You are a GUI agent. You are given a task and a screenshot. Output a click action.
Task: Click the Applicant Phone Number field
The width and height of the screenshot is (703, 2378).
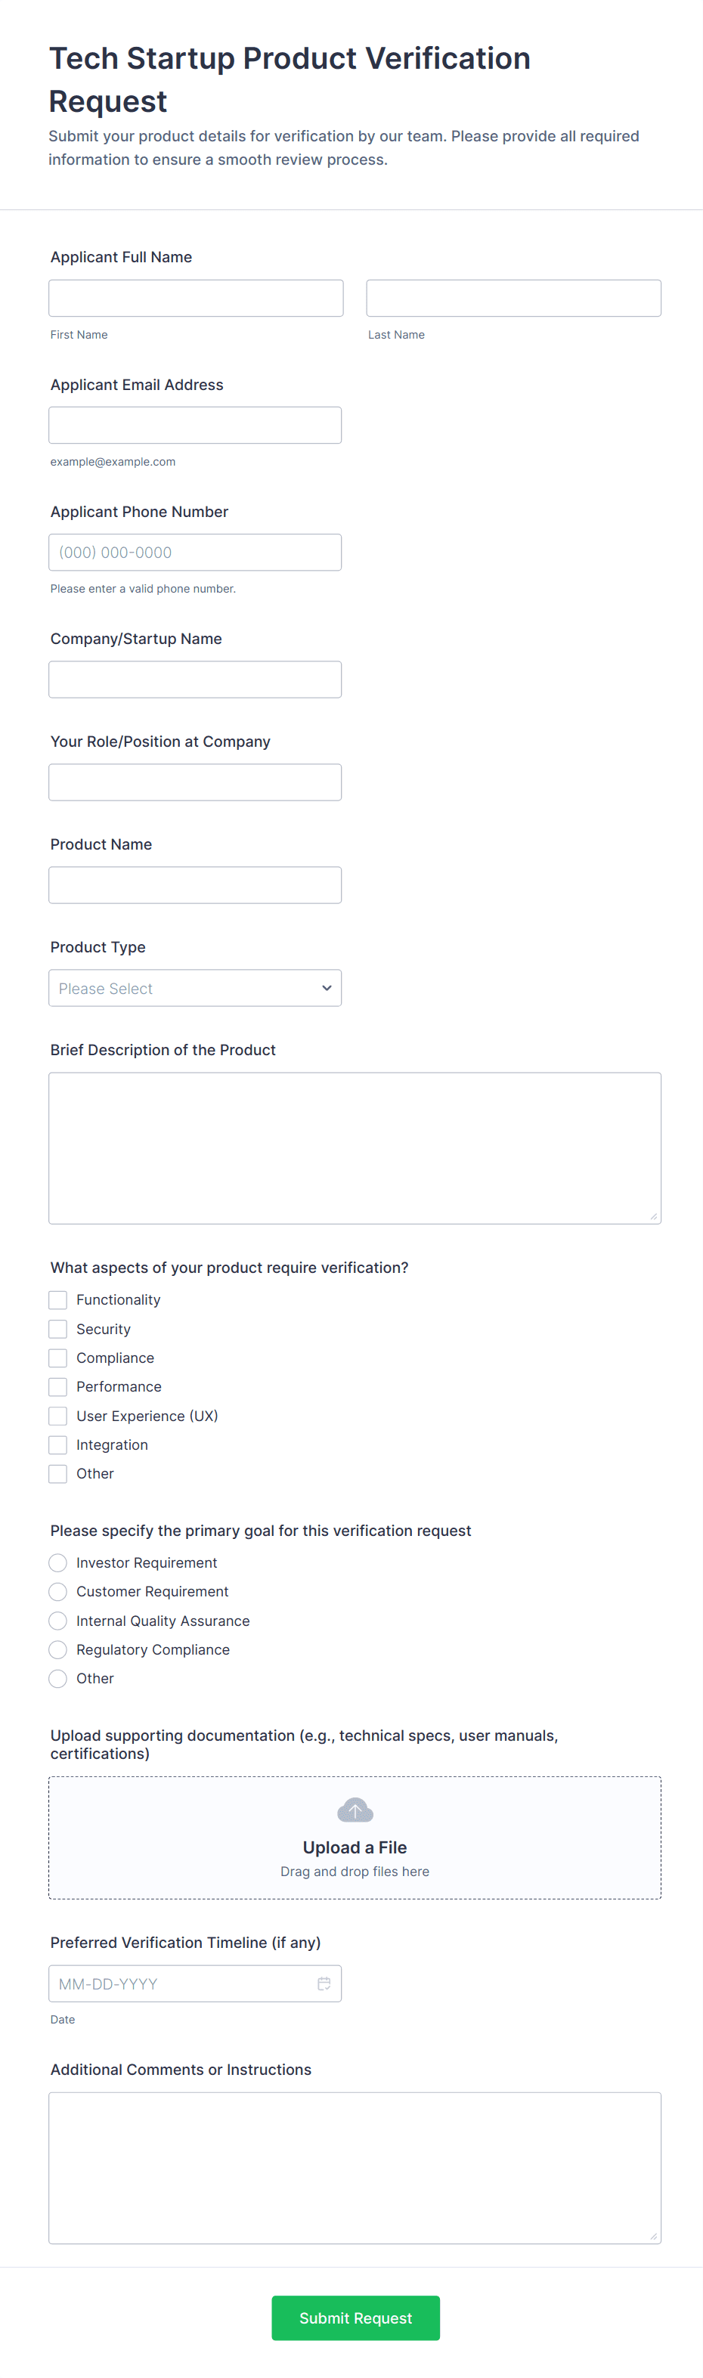click(x=195, y=552)
